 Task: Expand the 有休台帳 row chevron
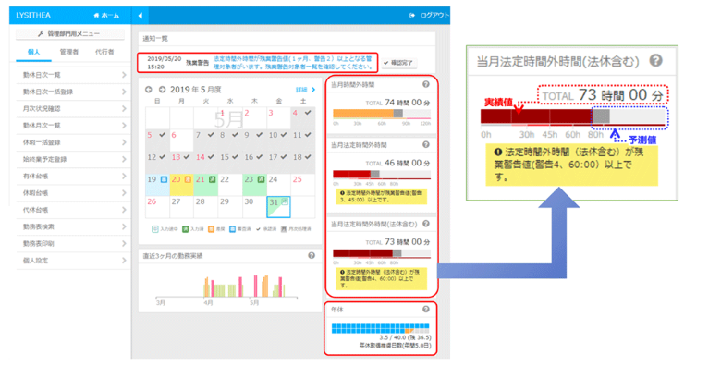[124, 177]
